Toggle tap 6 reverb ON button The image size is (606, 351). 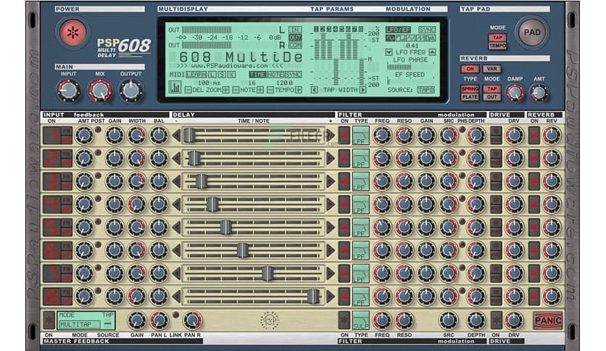[x=534, y=250]
